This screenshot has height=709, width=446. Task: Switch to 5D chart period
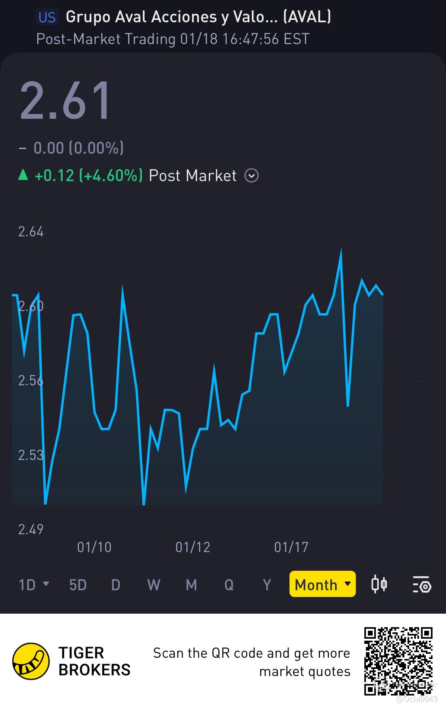click(x=78, y=585)
